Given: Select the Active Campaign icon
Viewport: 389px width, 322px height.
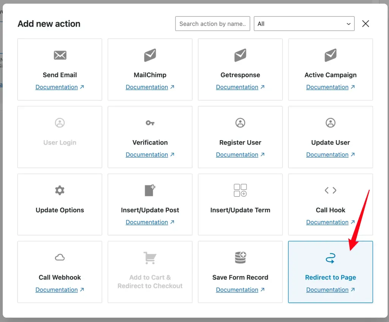Looking at the screenshot, I should point(330,55).
